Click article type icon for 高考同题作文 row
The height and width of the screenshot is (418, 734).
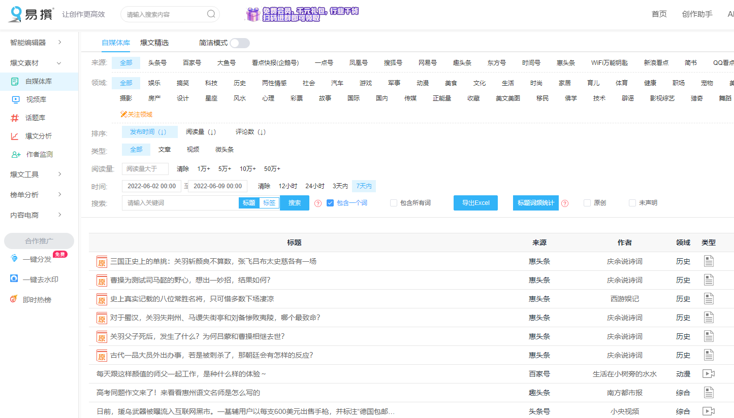click(x=709, y=393)
